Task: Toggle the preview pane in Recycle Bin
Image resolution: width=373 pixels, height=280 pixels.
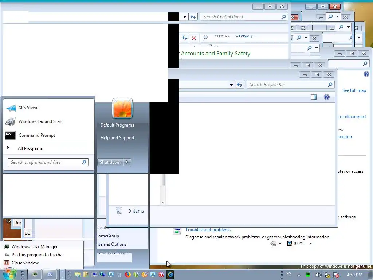Action: (314, 97)
